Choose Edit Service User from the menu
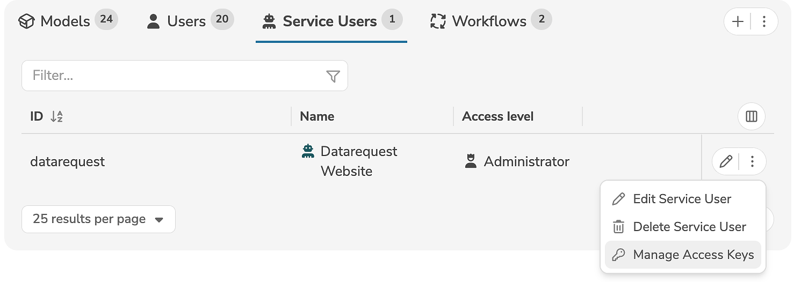Image resolution: width=794 pixels, height=282 pixels. pyautogui.click(x=682, y=199)
